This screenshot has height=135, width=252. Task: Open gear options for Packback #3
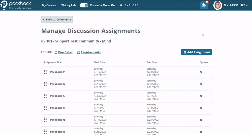tap(201, 96)
